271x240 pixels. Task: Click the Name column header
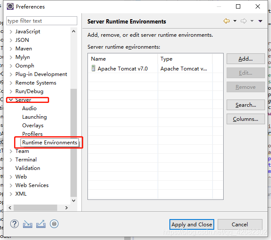pos(123,59)
